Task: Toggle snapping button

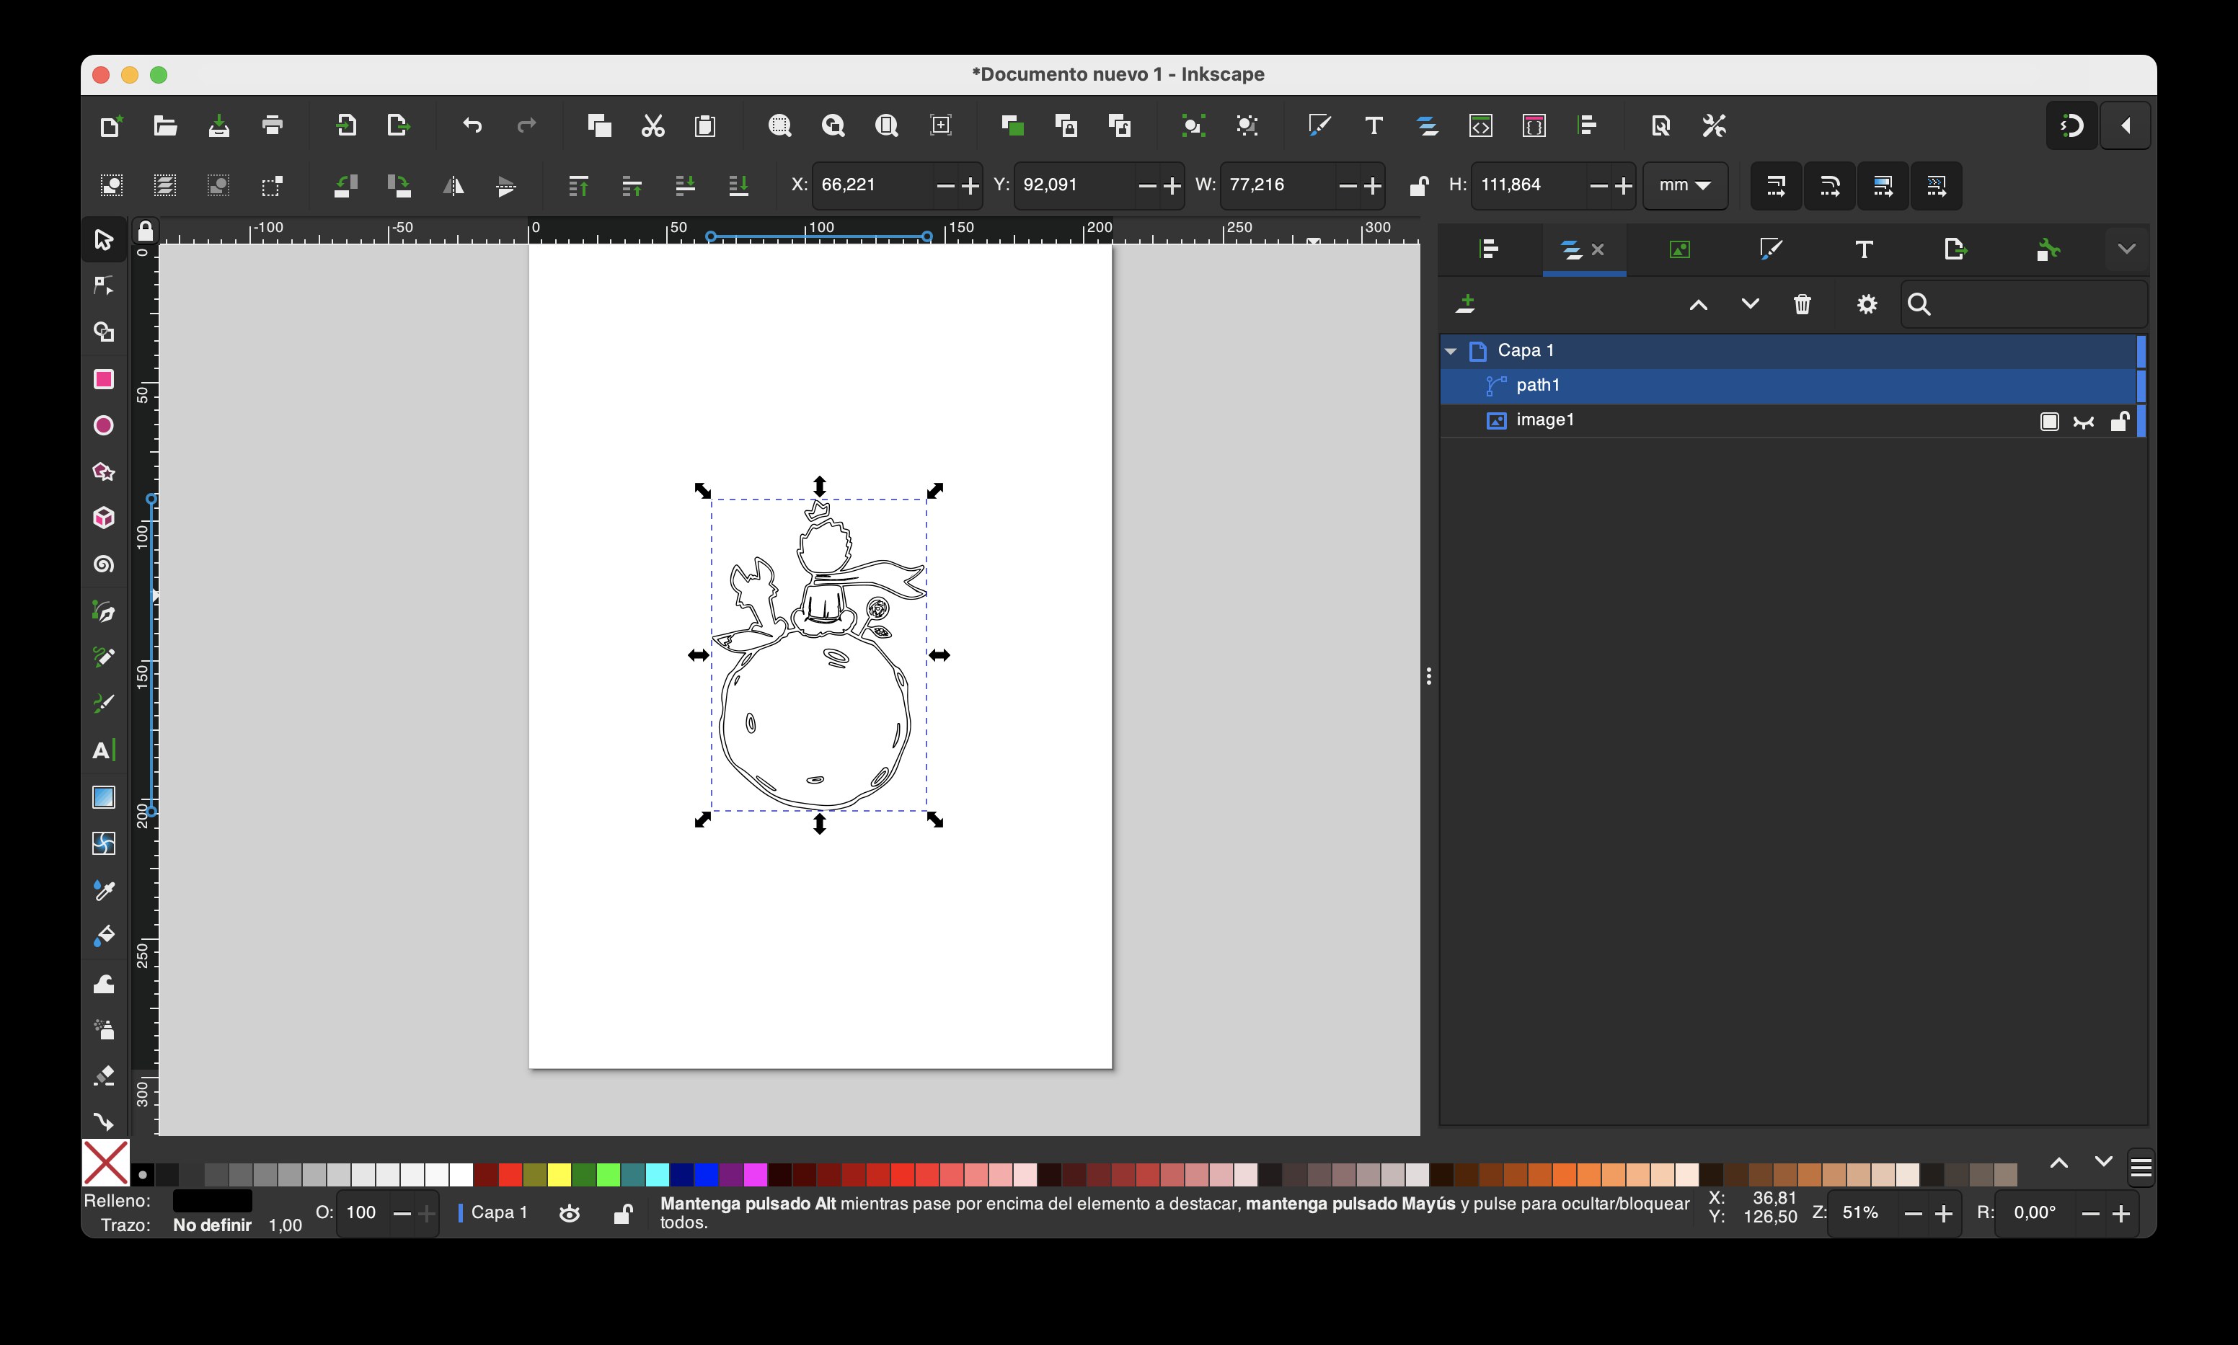Action: coord(2072,125)
